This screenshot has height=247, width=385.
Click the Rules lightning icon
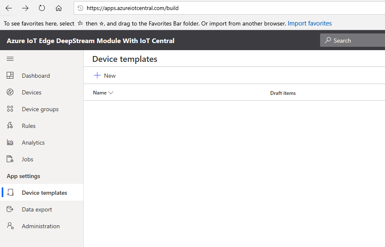click(10, 125)
